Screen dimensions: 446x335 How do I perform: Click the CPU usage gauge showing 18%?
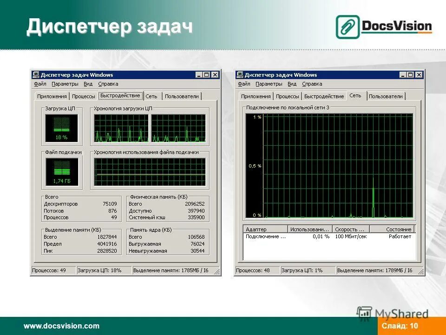click(x=61, y=127)
